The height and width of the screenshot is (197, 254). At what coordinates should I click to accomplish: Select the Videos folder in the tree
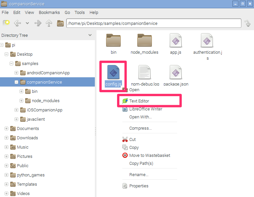(20, 193)
